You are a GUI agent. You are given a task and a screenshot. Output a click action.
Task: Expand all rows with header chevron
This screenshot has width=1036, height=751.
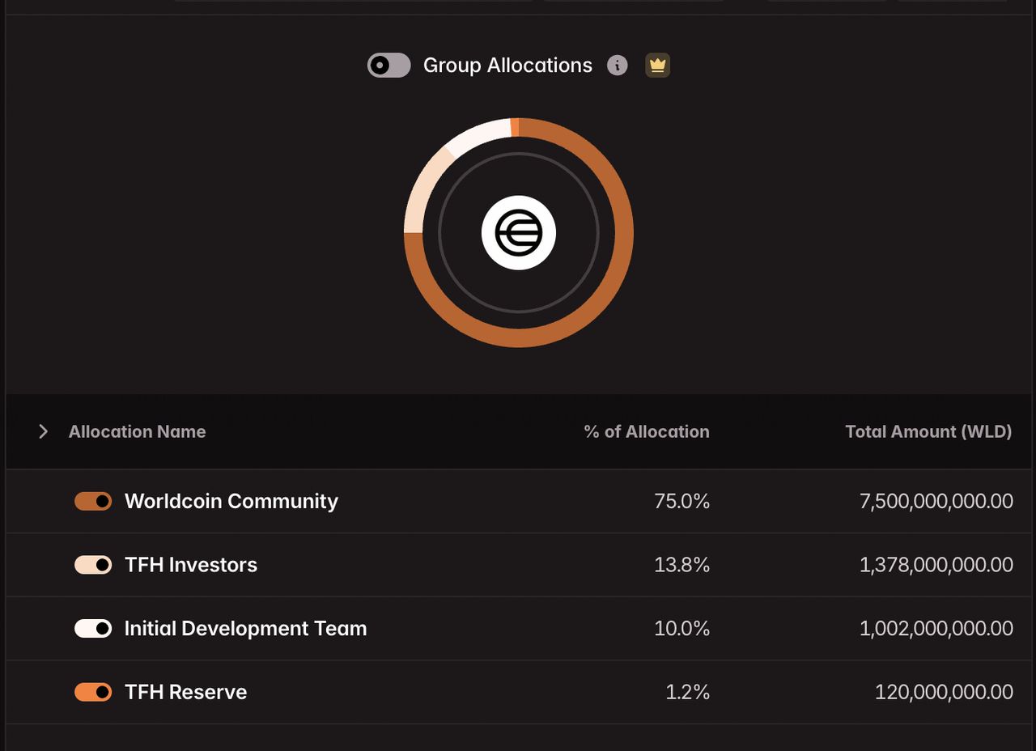[44, 432]
